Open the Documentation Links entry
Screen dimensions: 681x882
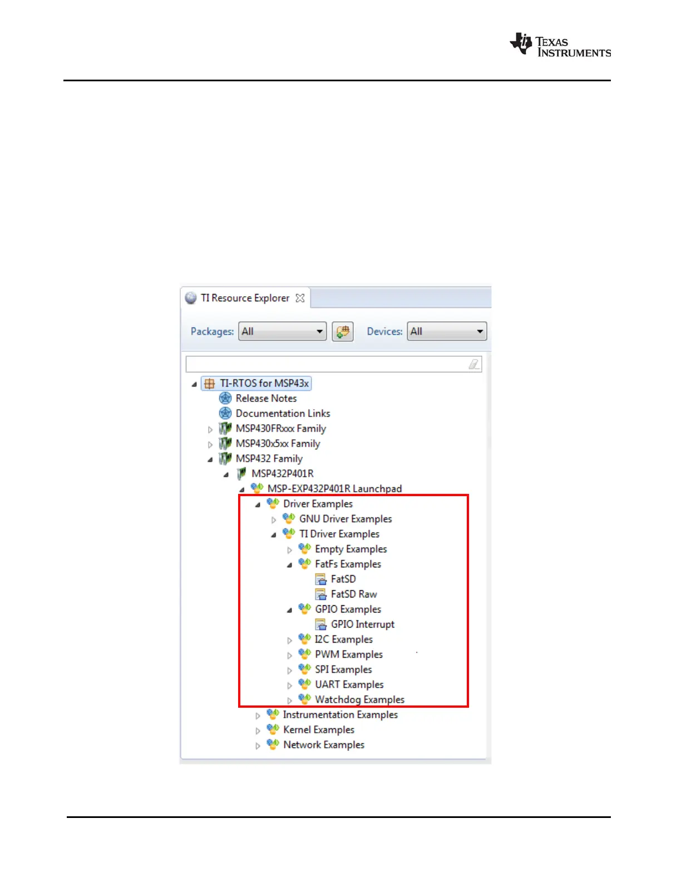(283, 413)
